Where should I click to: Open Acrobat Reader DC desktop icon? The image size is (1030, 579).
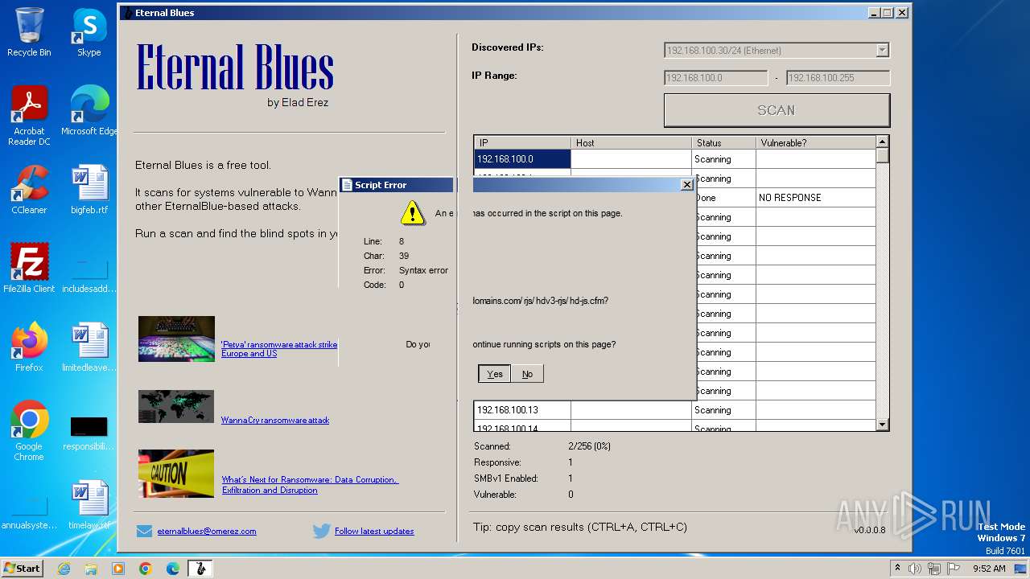pyautogui.click(x=29, y=116)
